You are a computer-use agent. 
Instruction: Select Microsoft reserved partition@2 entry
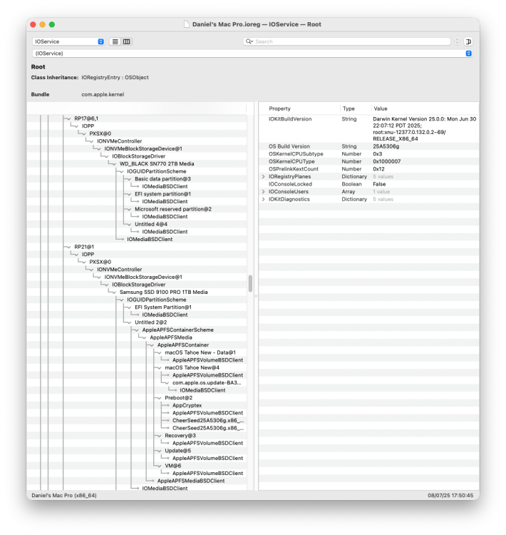coord(173,209)
